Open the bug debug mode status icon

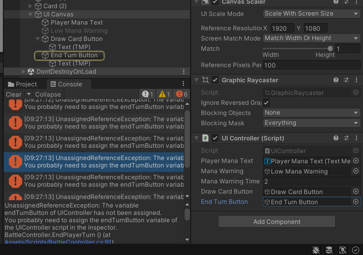pyautogui.click(x=316, y=250)
